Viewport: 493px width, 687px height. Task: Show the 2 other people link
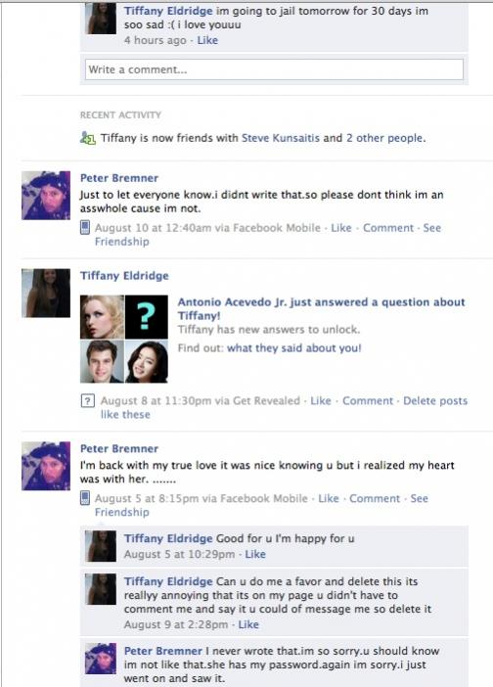click(x=384, y=138)
